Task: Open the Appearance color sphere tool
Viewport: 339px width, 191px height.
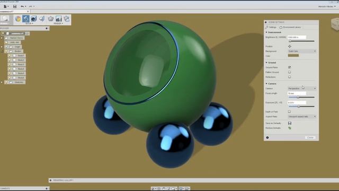Action: point(18,19)
